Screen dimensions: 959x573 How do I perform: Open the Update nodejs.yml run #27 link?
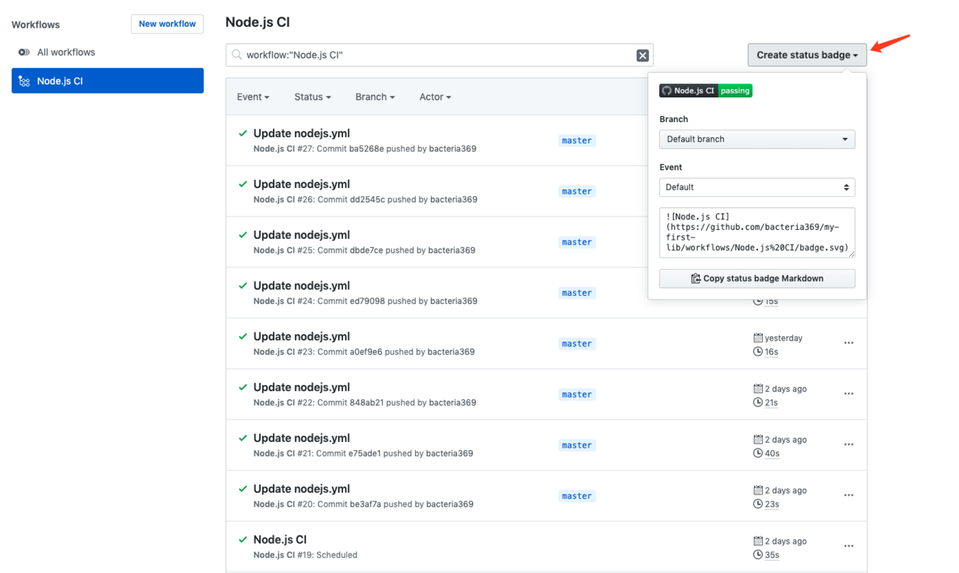tap(301, 133)
